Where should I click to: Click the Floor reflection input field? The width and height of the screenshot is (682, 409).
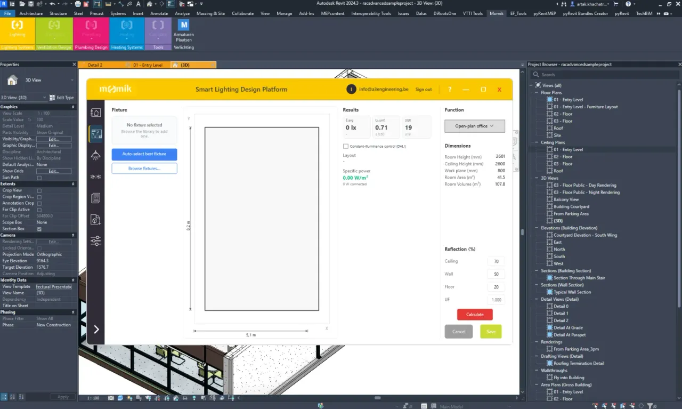tap(496, 287)
